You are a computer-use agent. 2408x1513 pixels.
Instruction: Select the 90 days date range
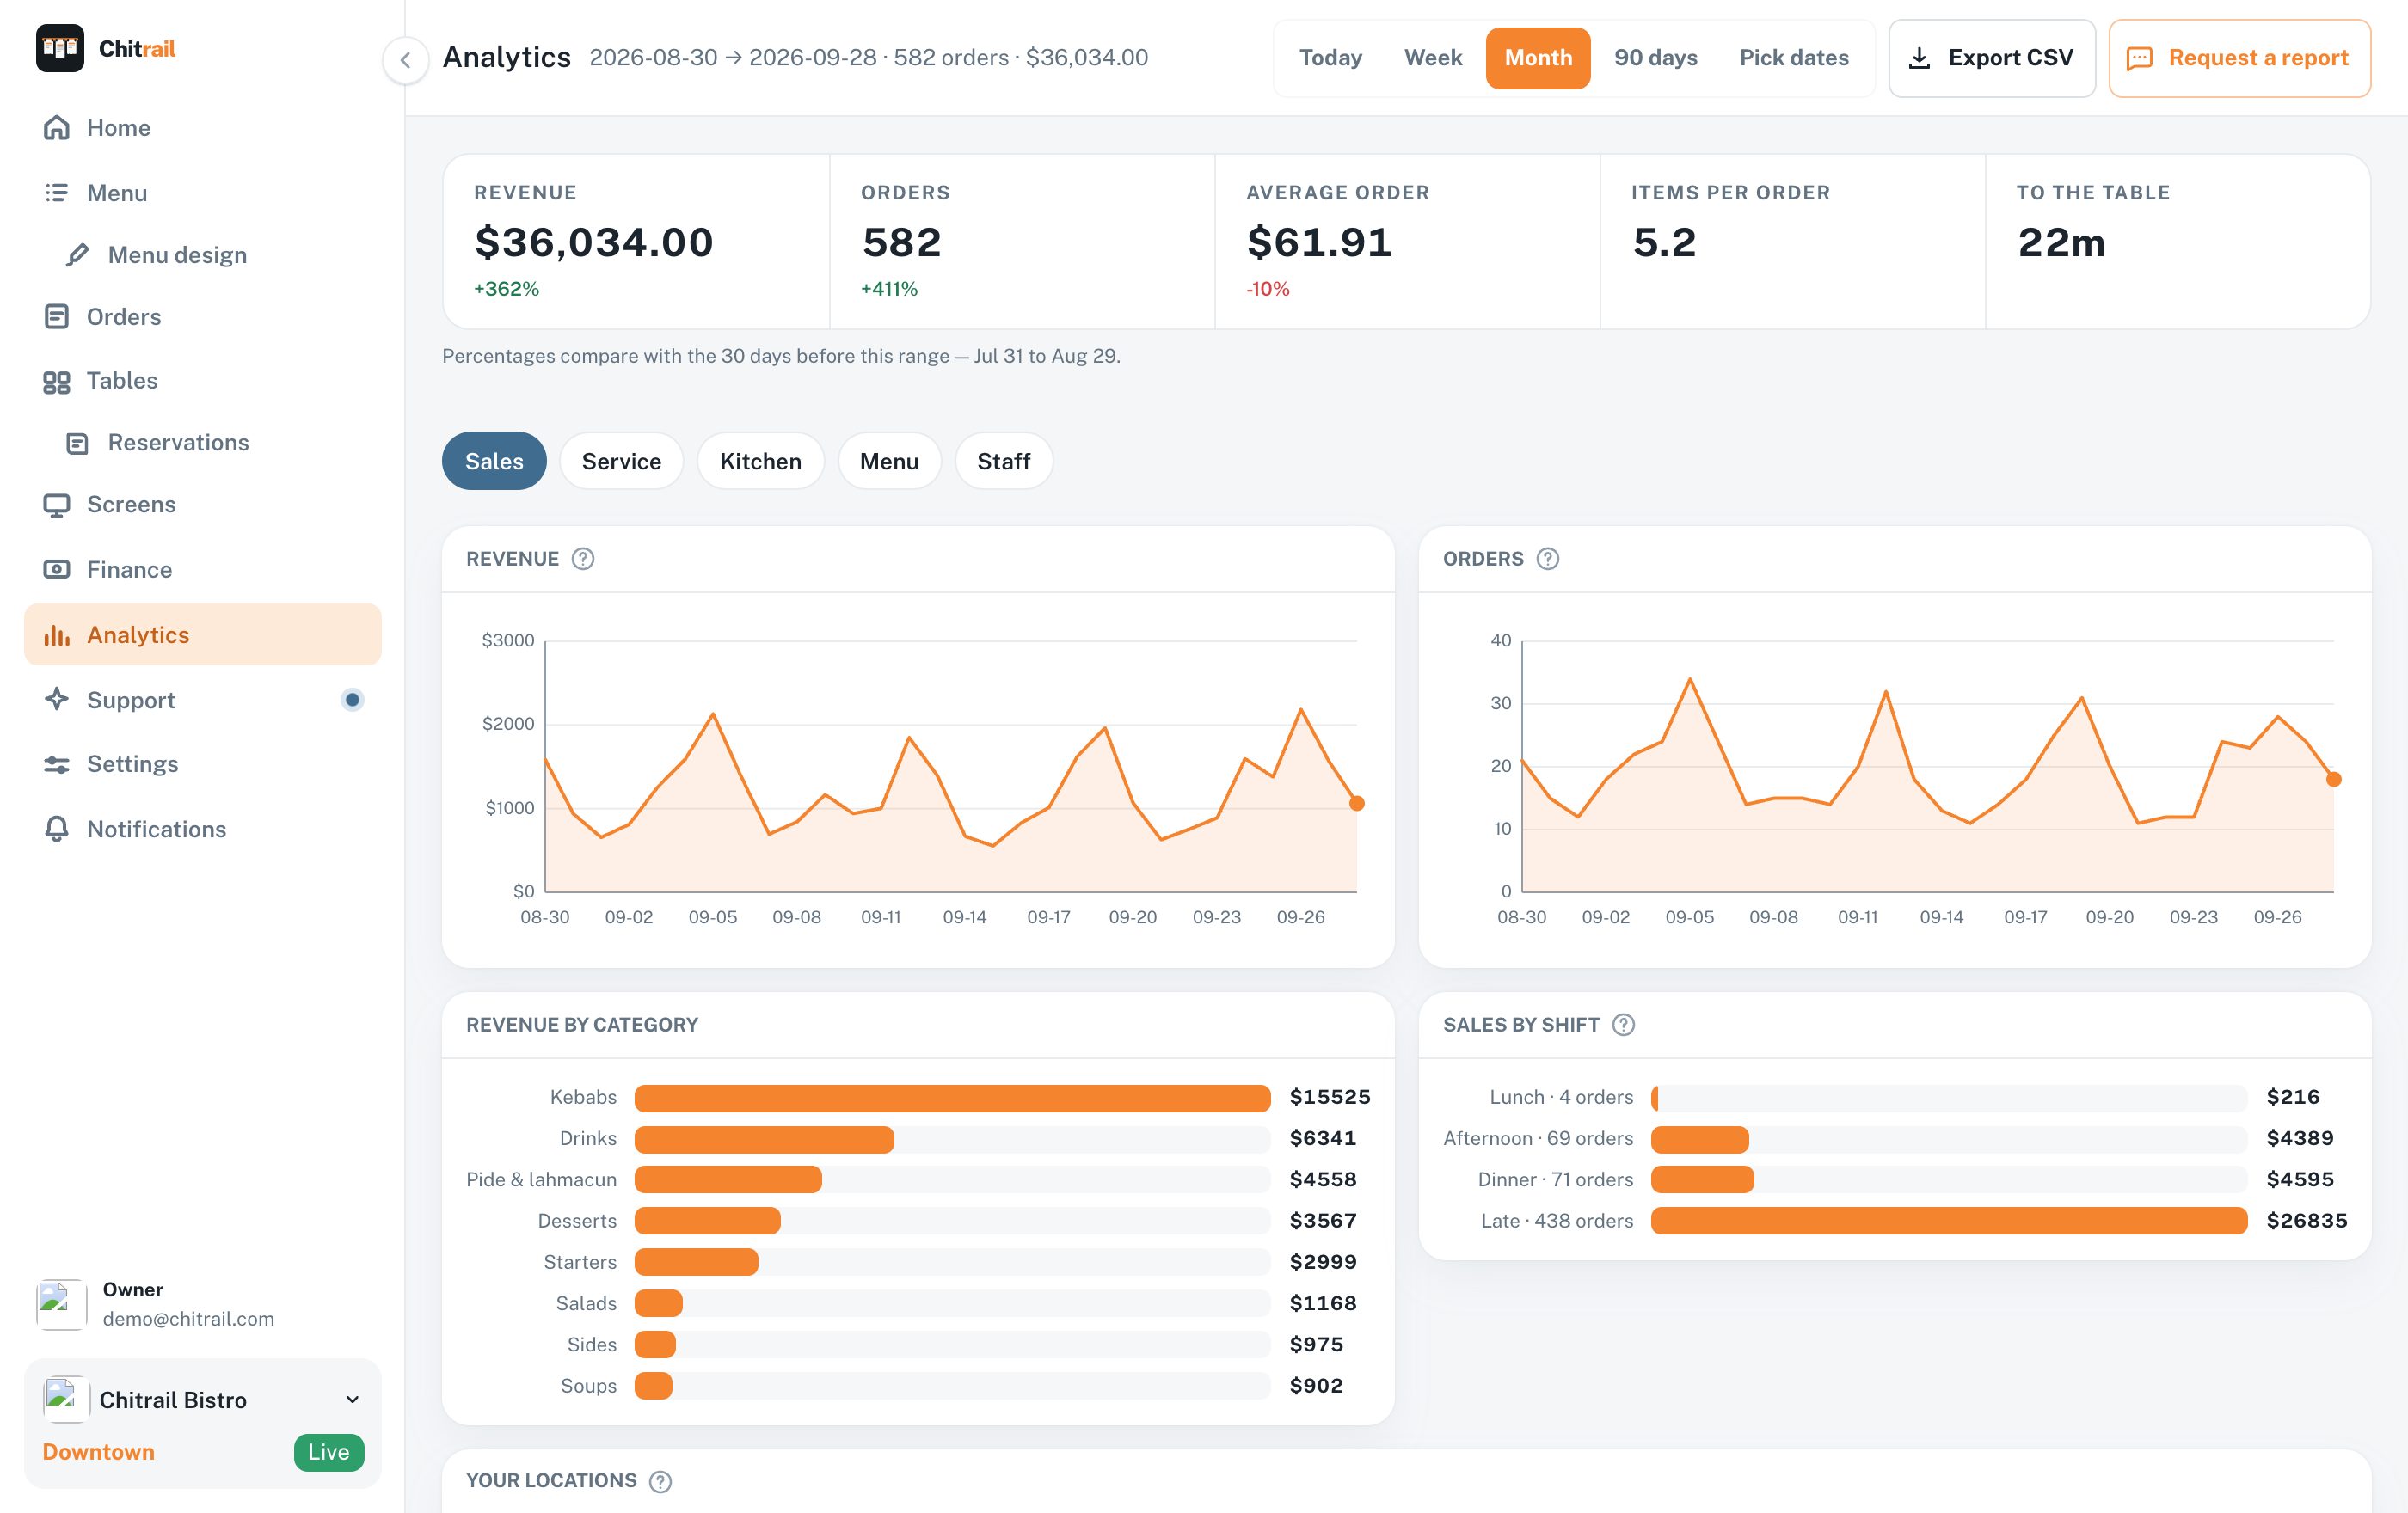point(1656,58)
